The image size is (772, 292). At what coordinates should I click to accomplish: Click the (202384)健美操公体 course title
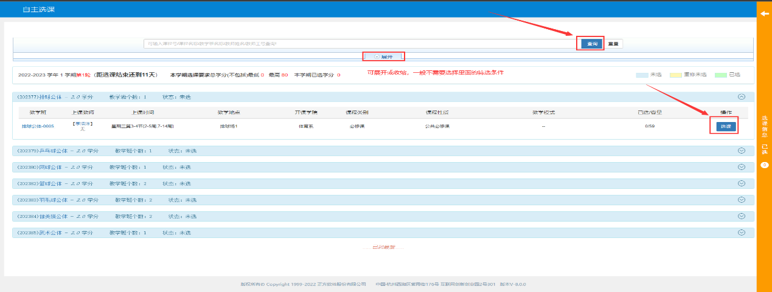coord(41,216)
